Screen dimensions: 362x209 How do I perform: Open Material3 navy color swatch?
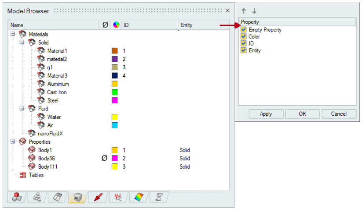click(x=115, y=75)
